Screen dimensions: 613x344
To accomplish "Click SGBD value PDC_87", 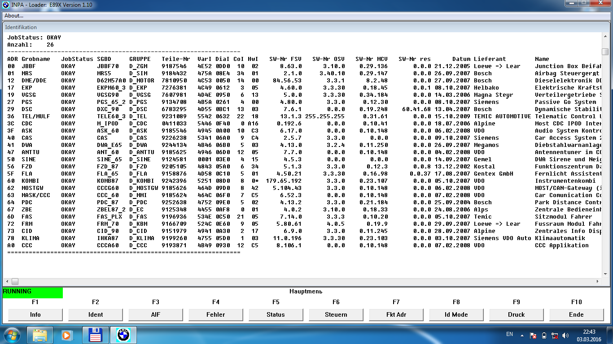I will click(x=108, y=202).
